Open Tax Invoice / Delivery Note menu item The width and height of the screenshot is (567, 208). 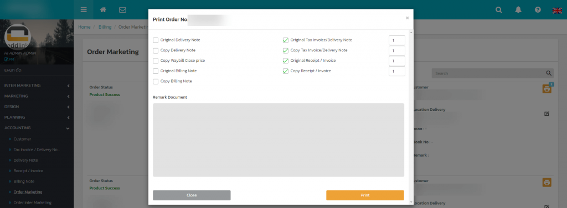(x=37, y=150)
